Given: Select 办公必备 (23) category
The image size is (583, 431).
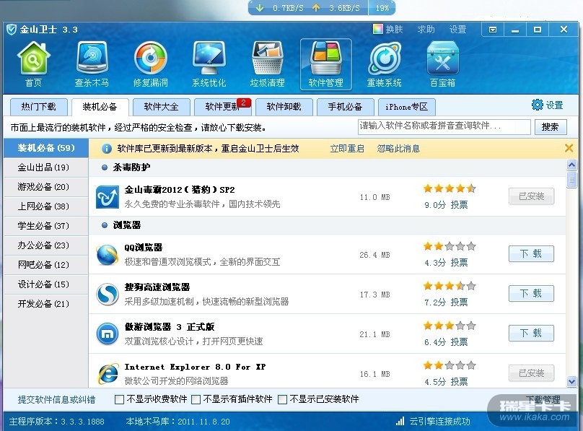Looking at the screenshot, I should click(45, 245).
